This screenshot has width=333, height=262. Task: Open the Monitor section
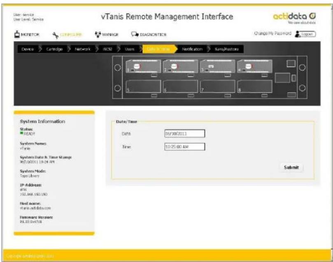click(x=27, y=35)
